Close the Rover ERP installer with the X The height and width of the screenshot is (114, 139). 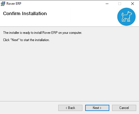133,4
